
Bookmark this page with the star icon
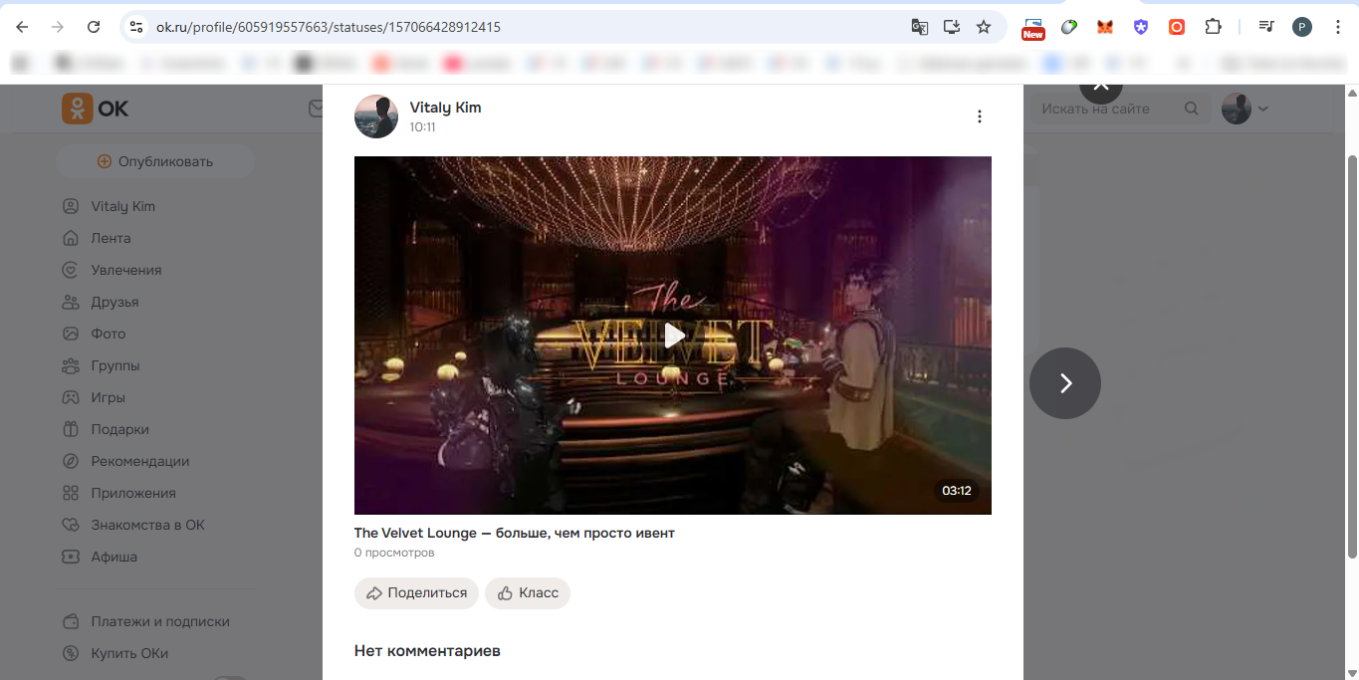(x=984, y=27)
